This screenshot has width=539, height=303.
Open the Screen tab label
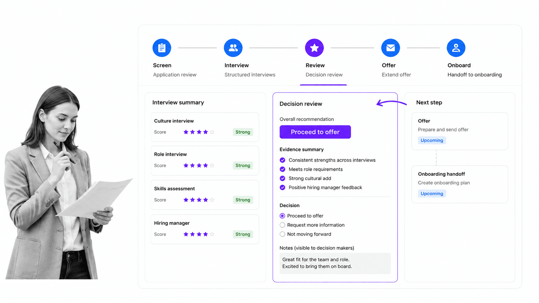tap(162, 65)
